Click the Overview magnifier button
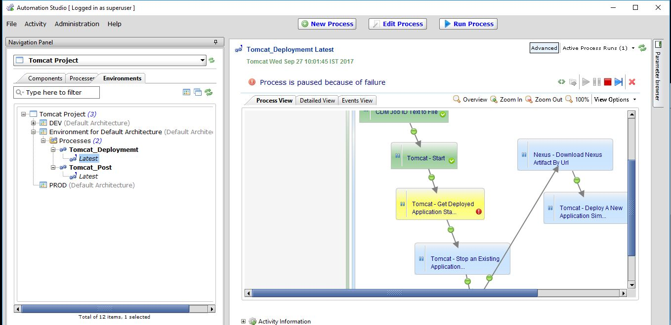This screenshot has width=671, height=325. coord(470,99)
